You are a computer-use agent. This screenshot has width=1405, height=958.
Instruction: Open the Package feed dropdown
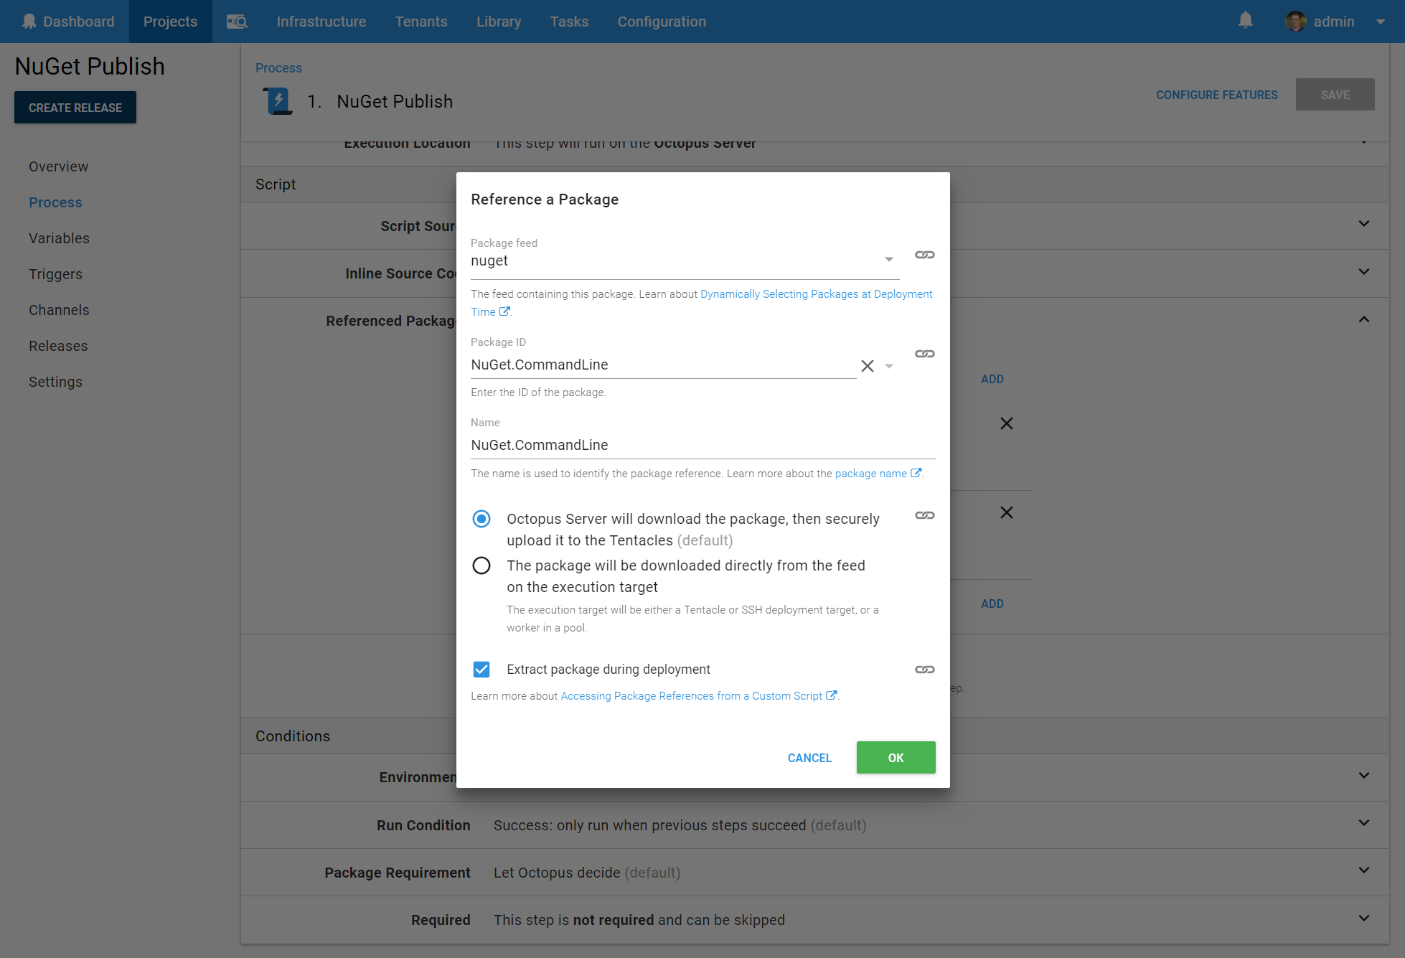888,260
